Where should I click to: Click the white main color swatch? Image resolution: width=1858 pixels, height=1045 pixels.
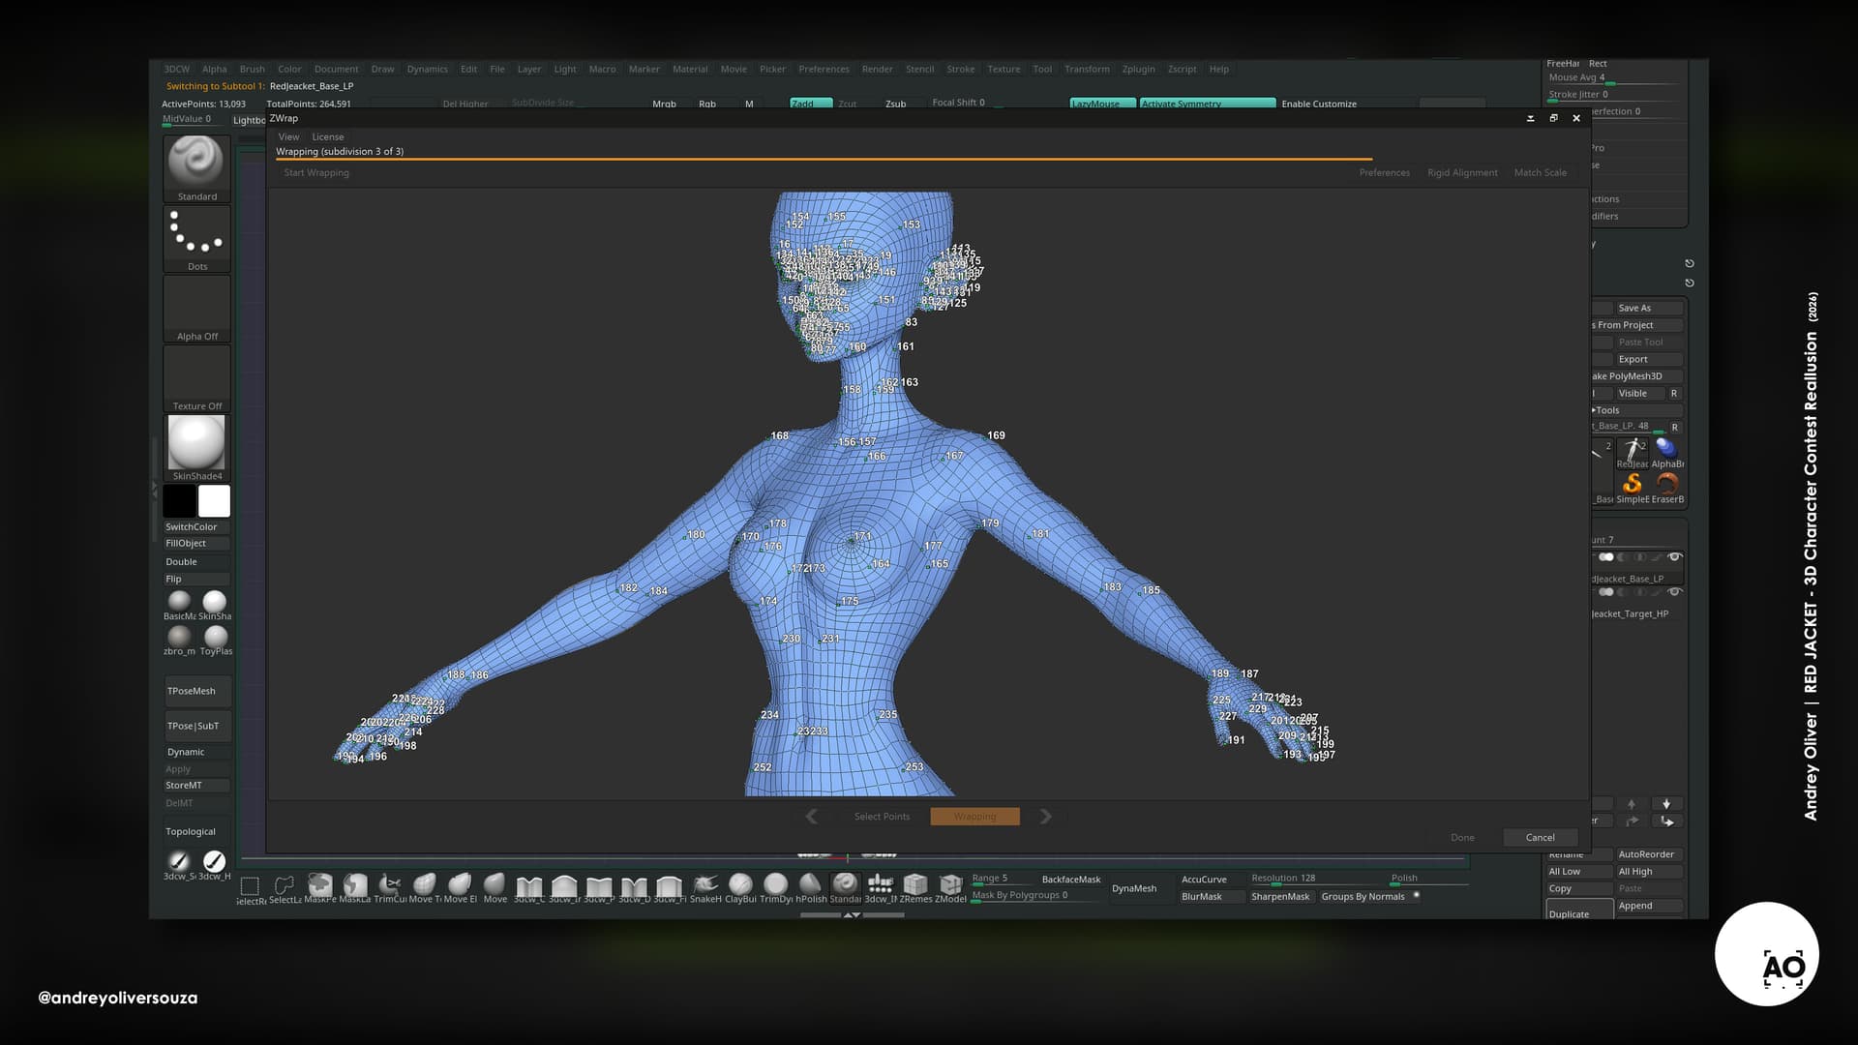[x=214, y=501]
